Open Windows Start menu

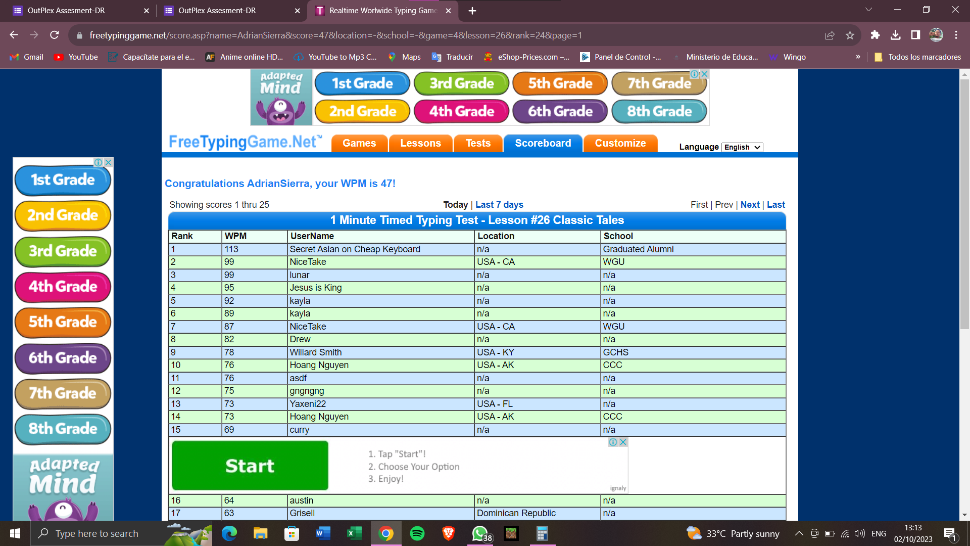coord(15,533)
